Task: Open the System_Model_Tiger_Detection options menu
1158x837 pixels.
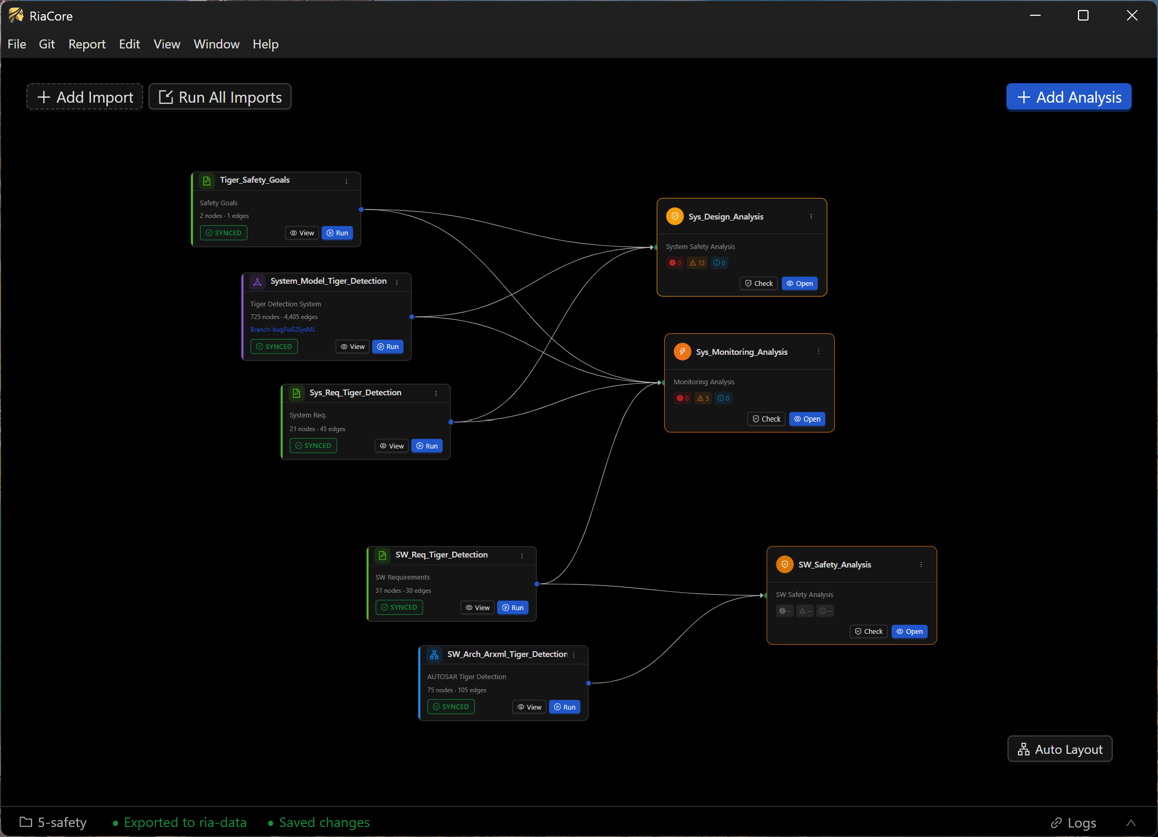Action: pos(397,282)
